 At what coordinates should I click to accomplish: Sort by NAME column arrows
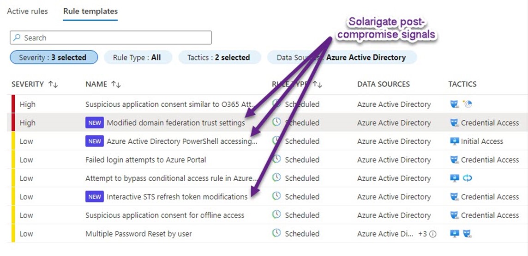[x=115, y=85]
